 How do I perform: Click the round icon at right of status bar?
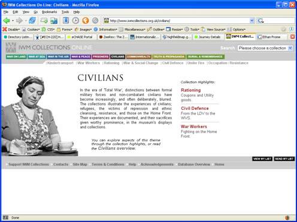pyautogui.click(x=287, y=218)
